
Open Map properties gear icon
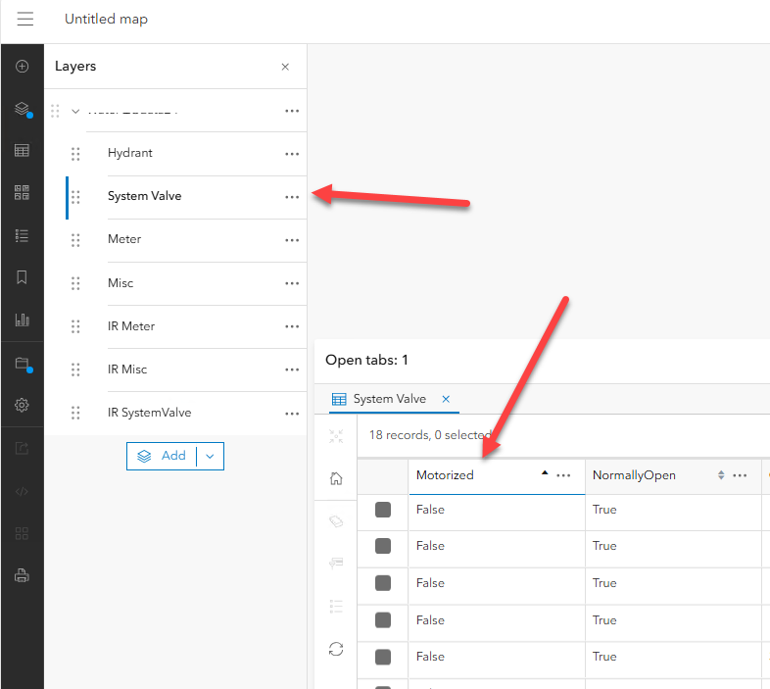tap(22, 405)
